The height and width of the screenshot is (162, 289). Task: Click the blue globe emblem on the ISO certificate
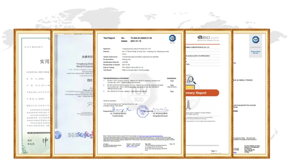[x=58, y=135]
